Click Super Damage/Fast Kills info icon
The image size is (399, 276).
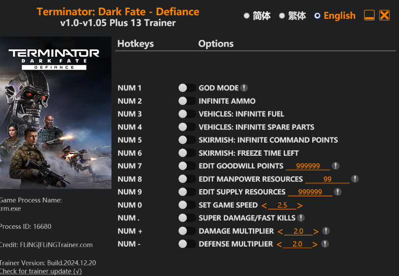301,218
